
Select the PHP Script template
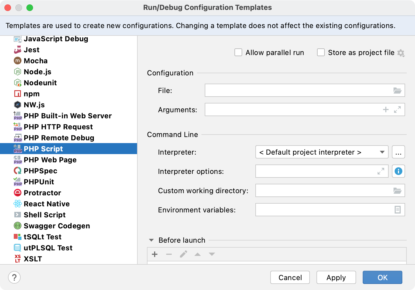(x=69, y=149)
